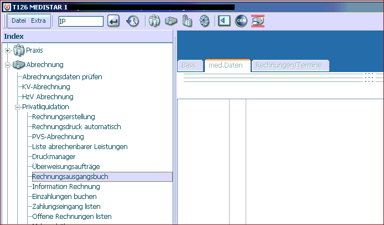
Task: Open the clock history icon
Action: pos(132,21)
